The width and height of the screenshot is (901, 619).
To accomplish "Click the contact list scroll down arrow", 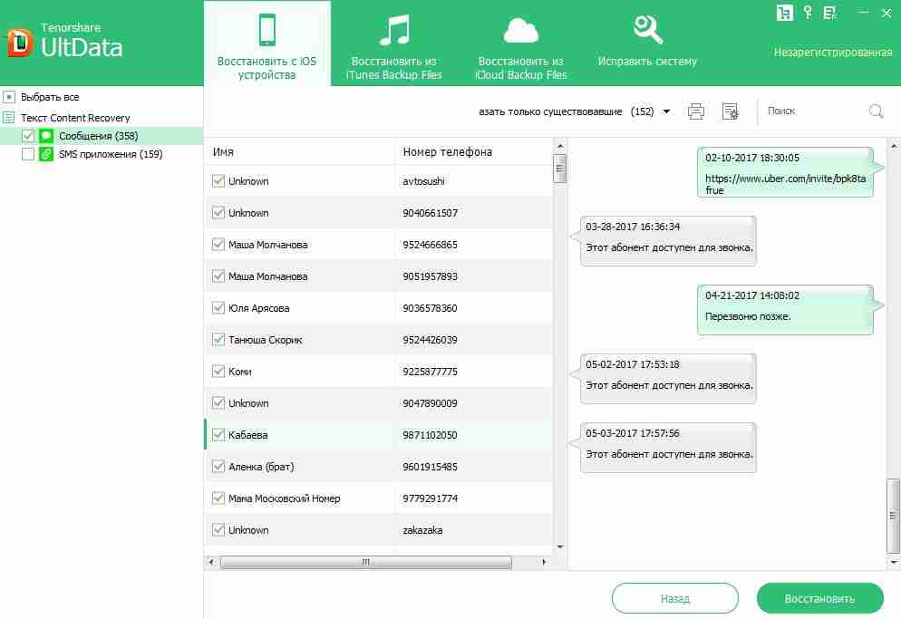I will click(560, 546).
